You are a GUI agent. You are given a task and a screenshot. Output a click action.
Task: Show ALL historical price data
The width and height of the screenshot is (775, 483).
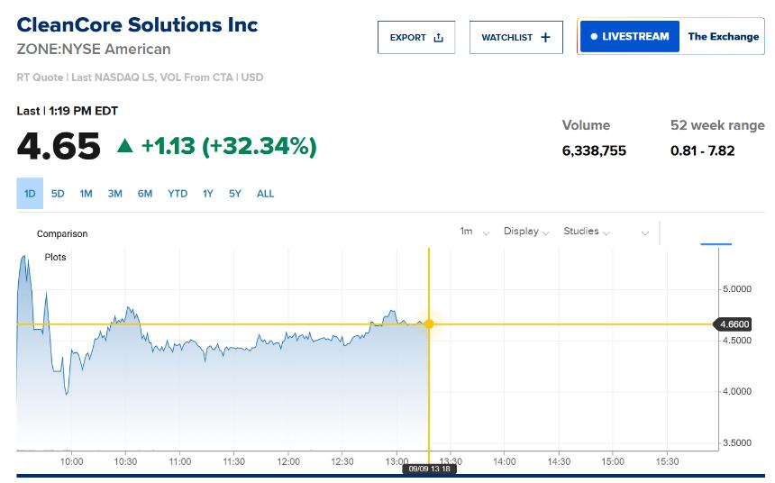[265, 194]
